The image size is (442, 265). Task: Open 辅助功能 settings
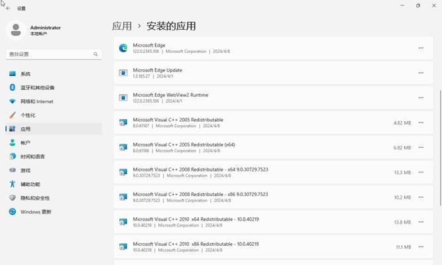point(54,184)
